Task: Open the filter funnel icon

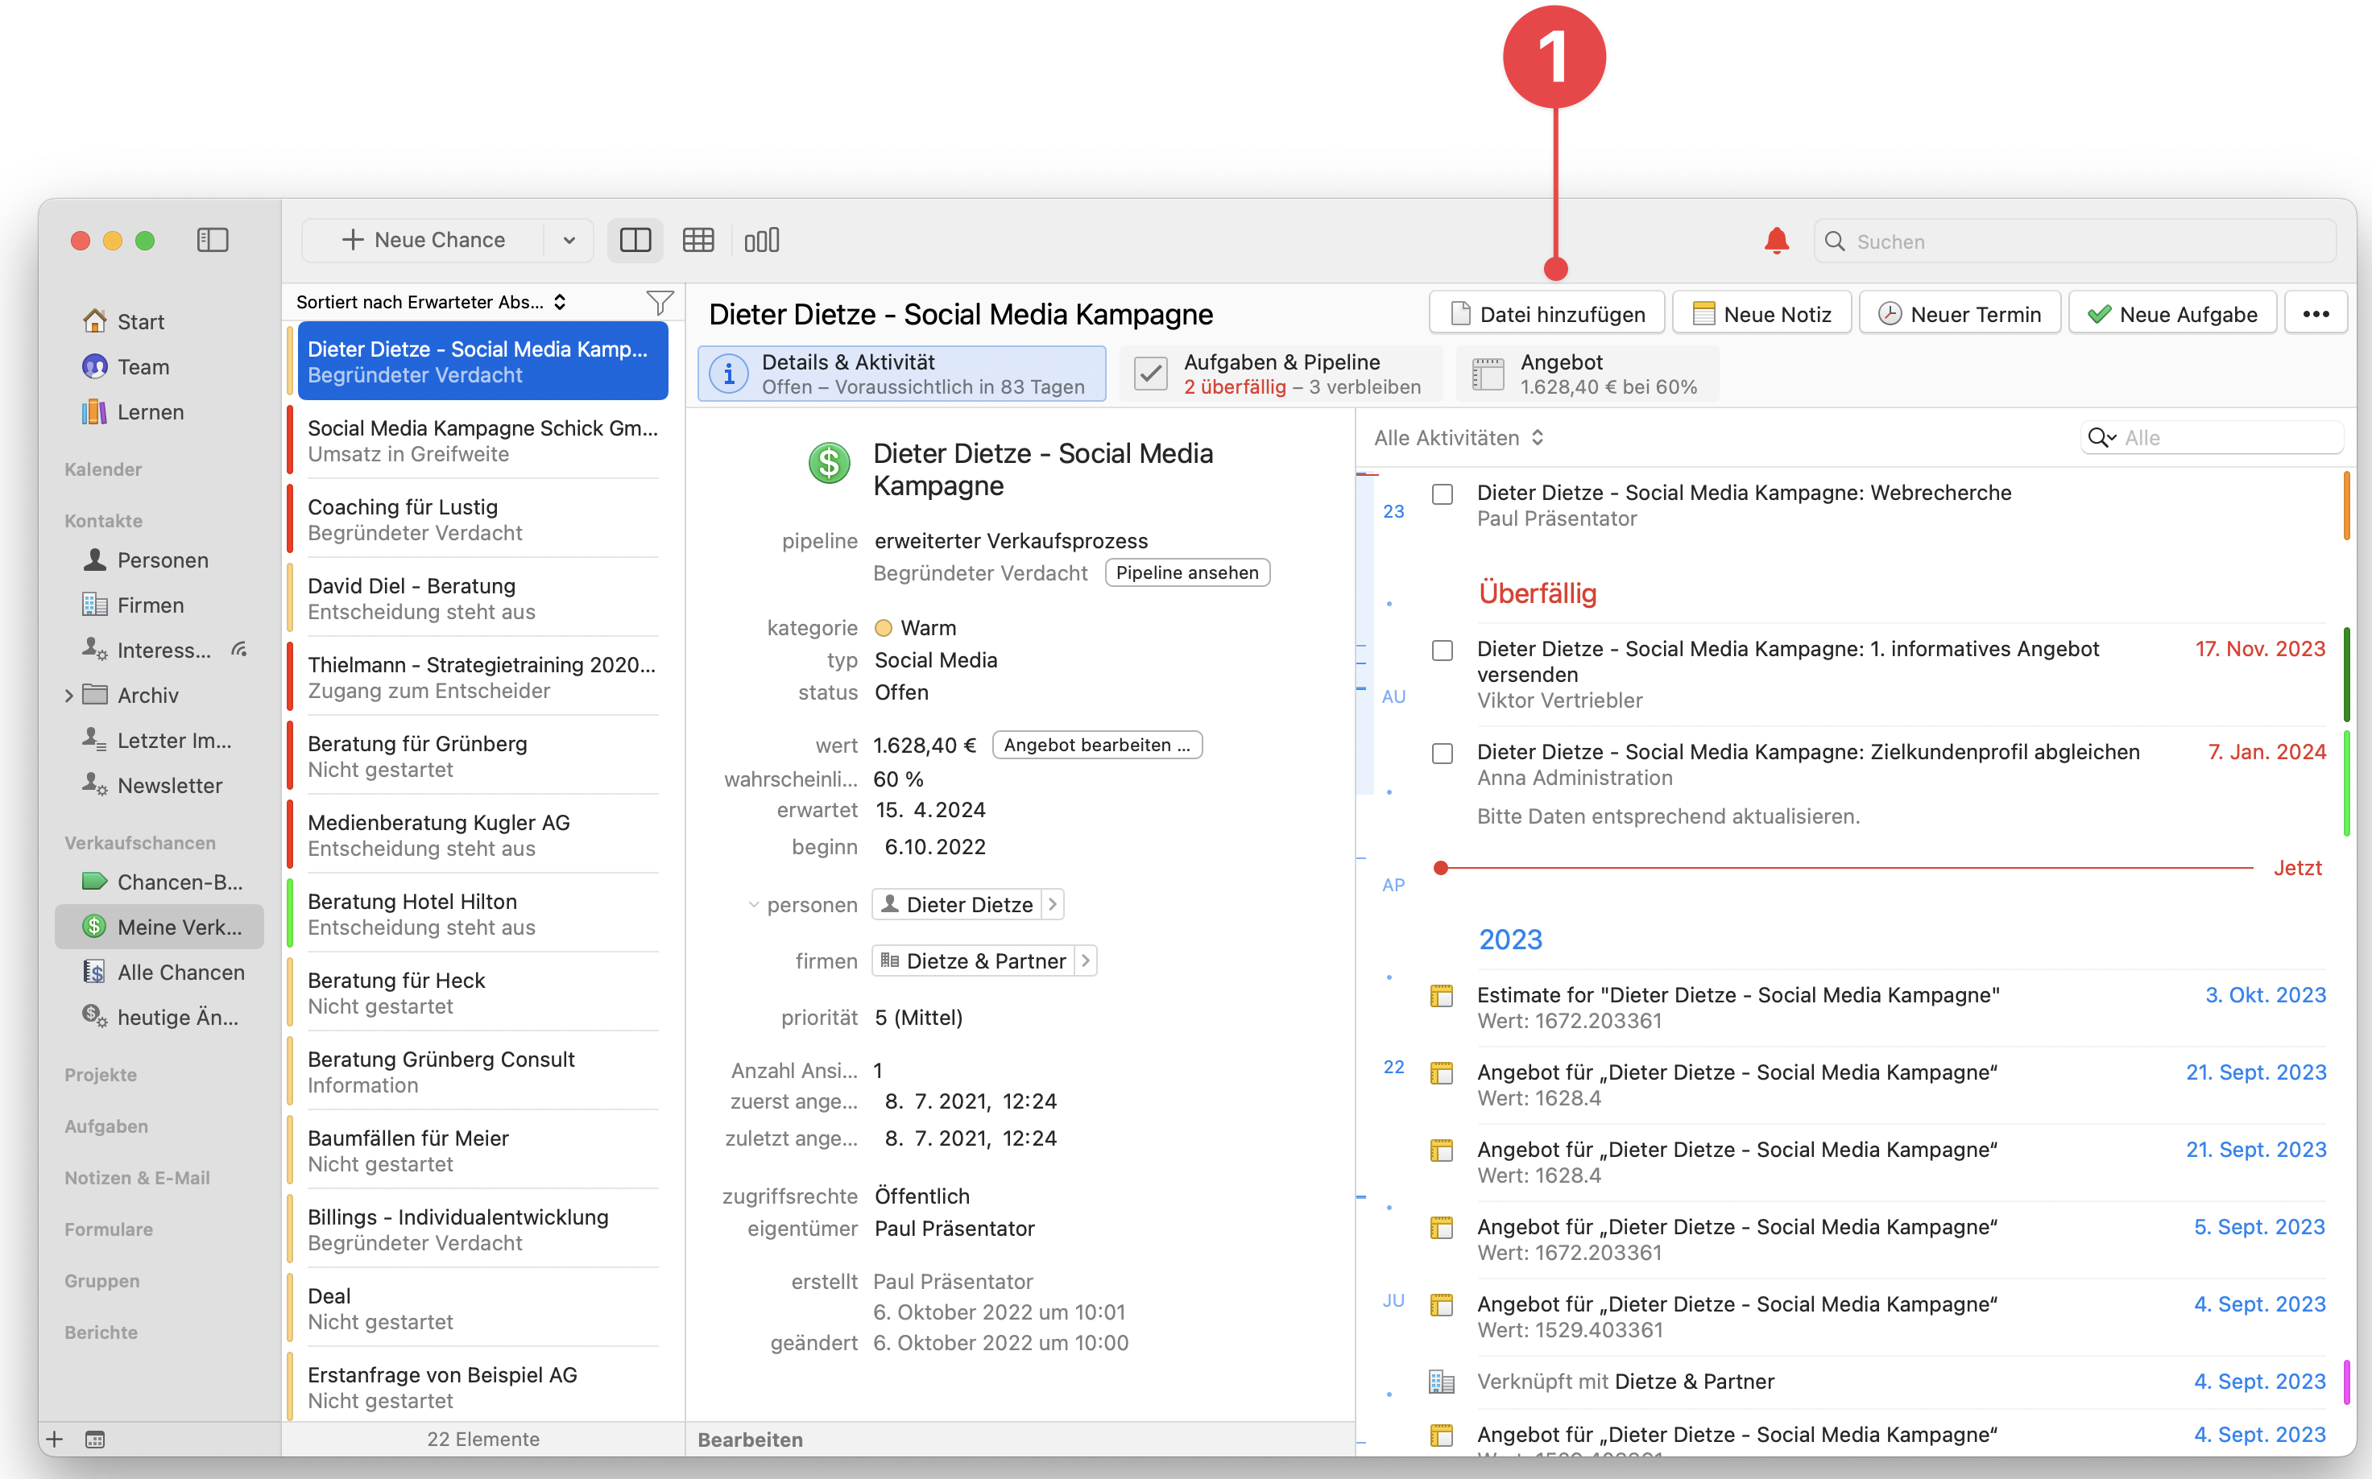Action: [660, 302]
